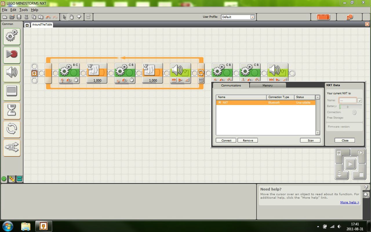
Task: Click the Status column header
Action: point(305,97)
